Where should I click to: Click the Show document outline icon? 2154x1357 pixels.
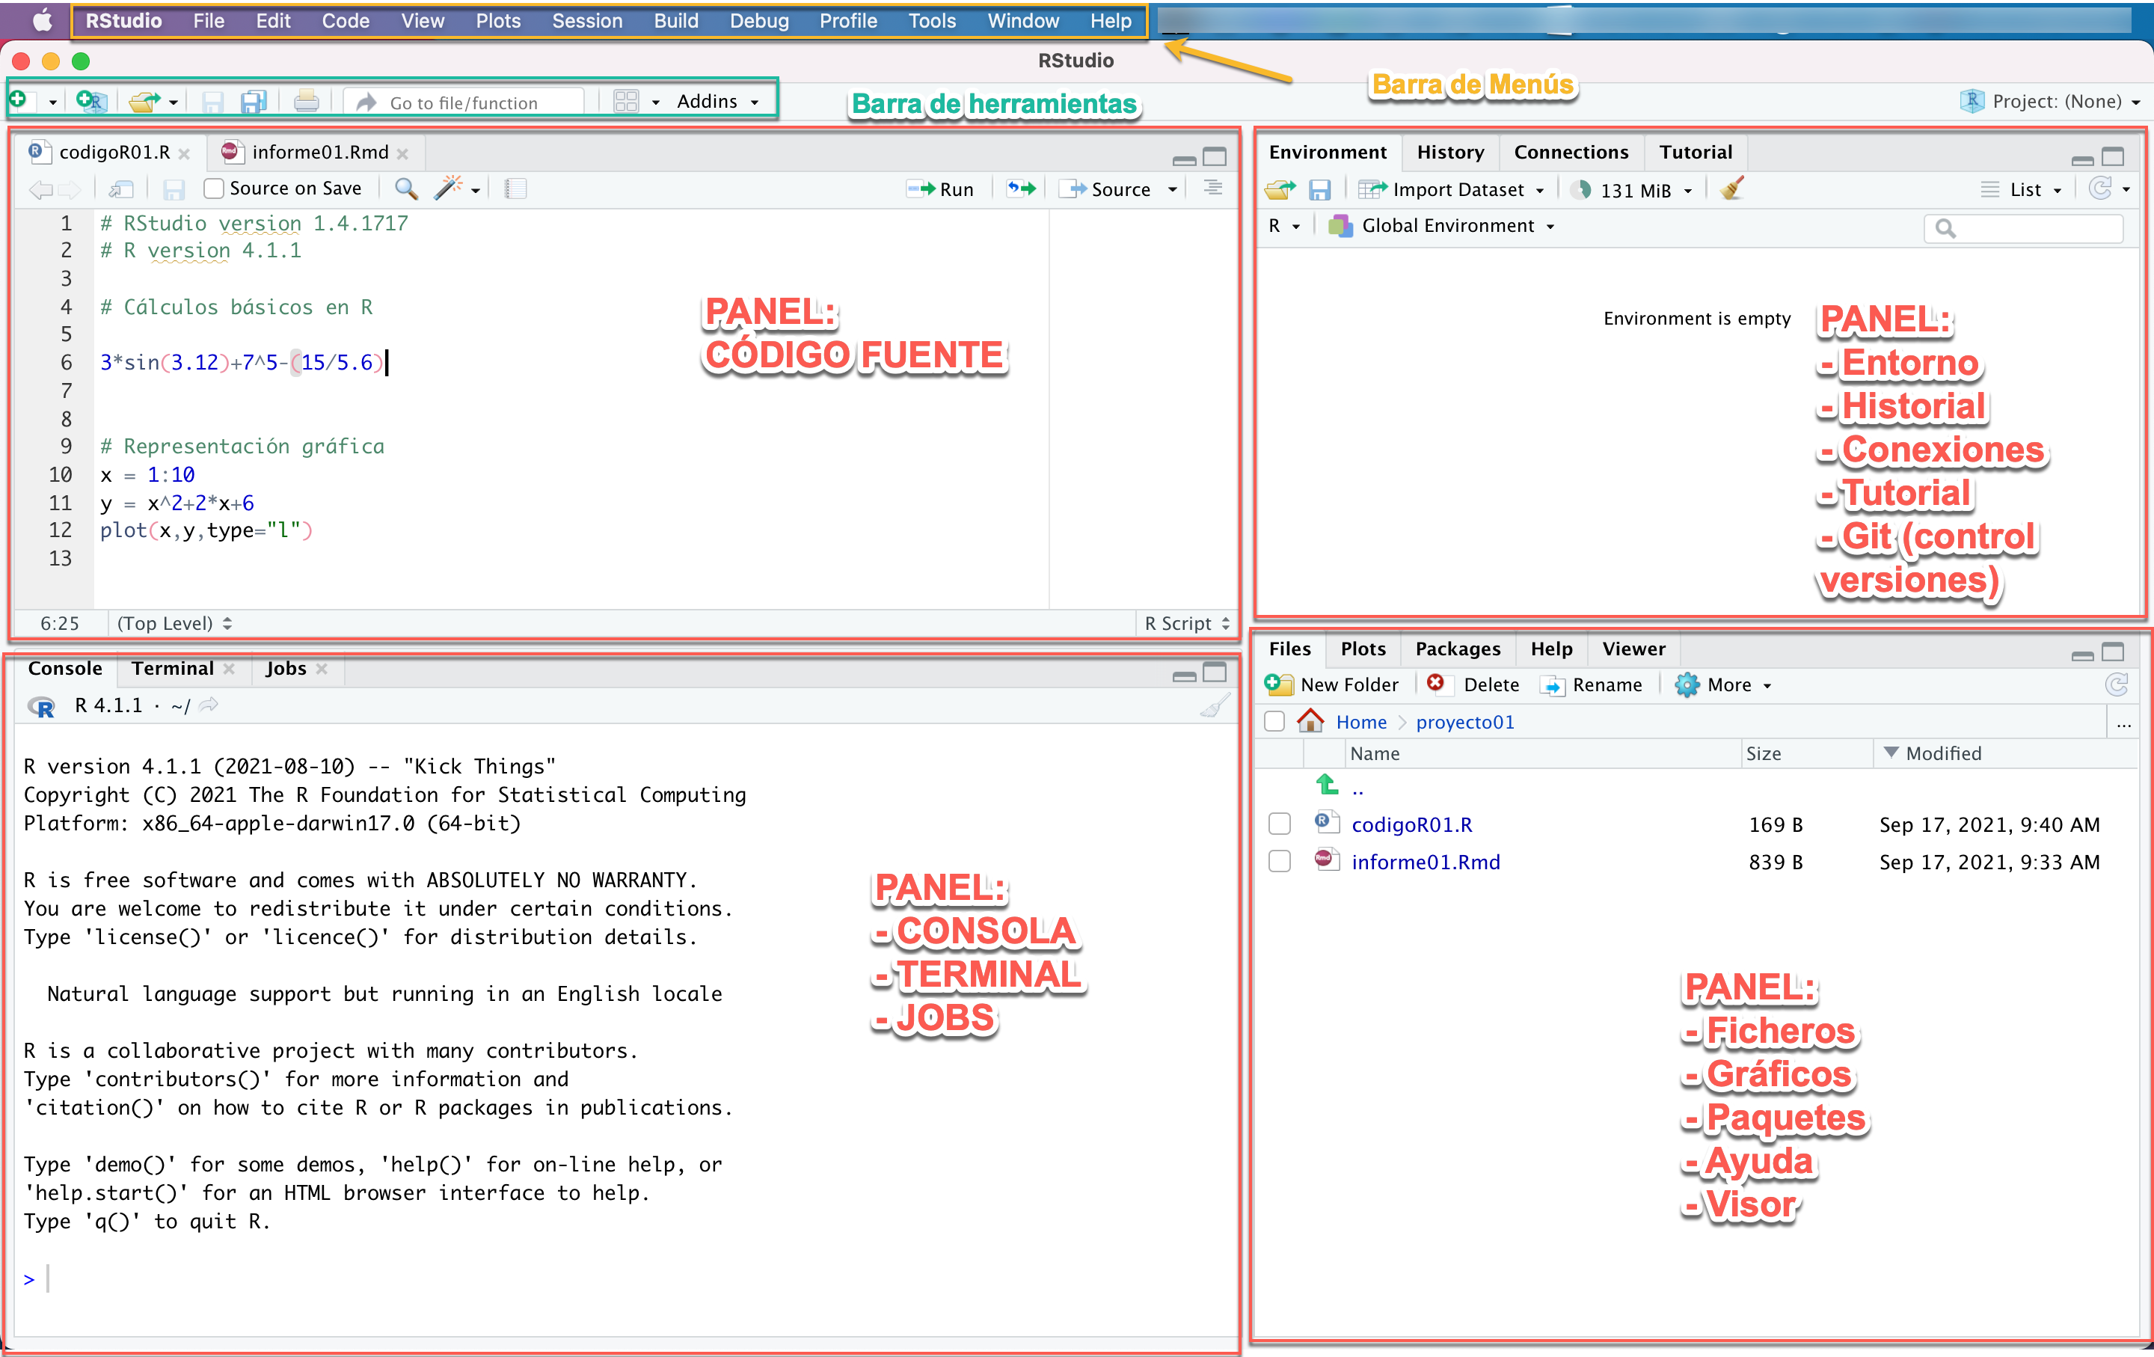pos(1213,188)
